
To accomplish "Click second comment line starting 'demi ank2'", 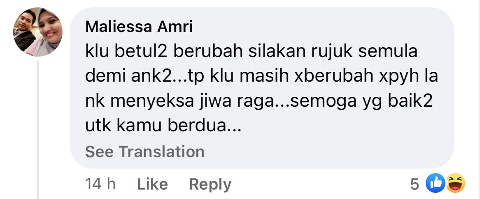I will coord(261,77).
